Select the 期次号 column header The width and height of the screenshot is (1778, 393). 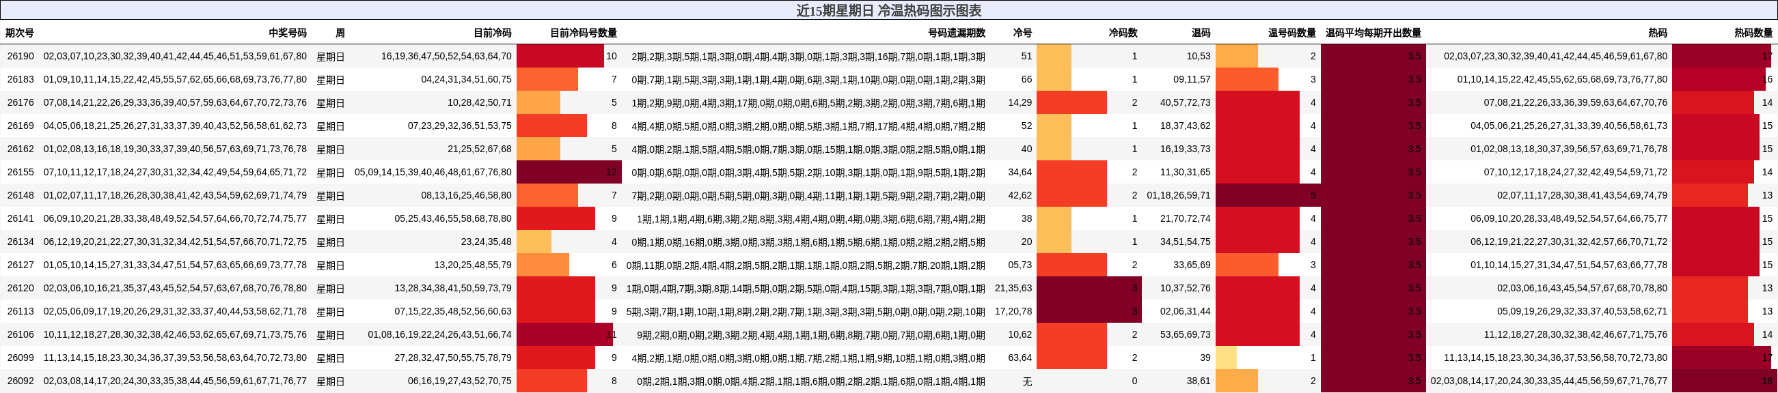(x=20, y=32)
